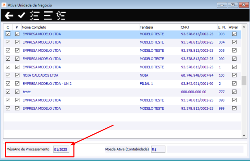Minimize the Ativa Unidade de Negócio window
The width and height of the screenshot is (250, 161).
tap(222, 5)
